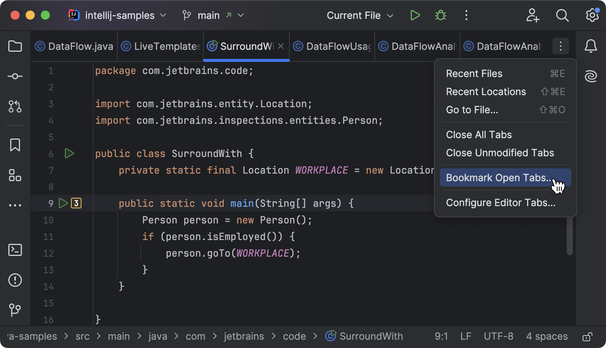Select Bookmark Open Tabs in the menu
Viewport: 606px width, 348px height.
(498, 177)
